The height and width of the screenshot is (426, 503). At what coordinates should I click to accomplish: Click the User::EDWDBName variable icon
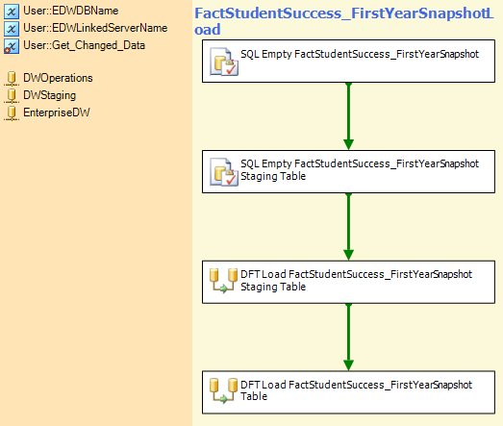[12, 12]
